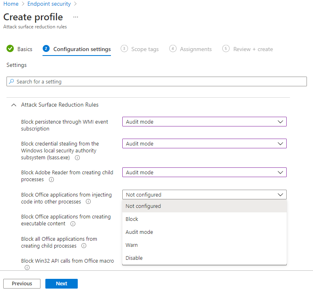
Task: Click info icon for Office child processes setting
Action: tap(84, 246)
